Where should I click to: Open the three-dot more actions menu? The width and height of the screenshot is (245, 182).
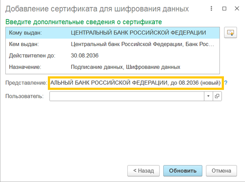tap(211, 8)
